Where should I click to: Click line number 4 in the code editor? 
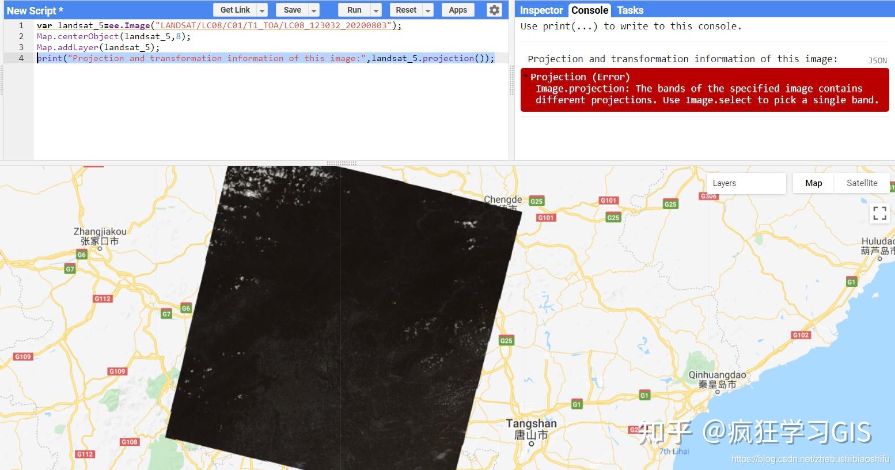(21, 58)
